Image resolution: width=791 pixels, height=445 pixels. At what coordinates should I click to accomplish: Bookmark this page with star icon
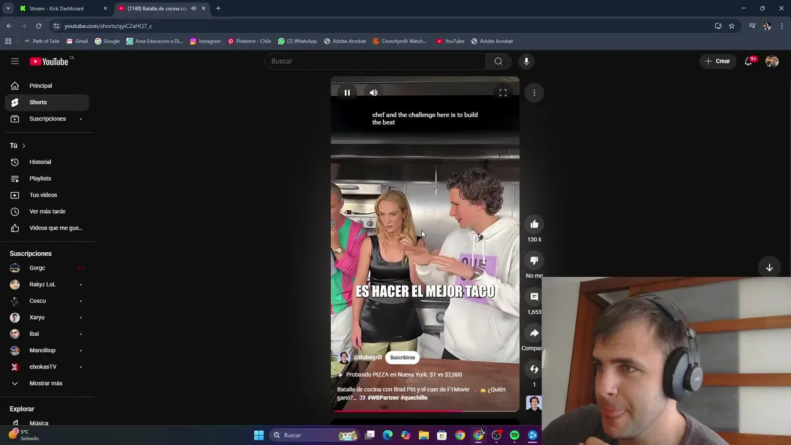[732, 26]
